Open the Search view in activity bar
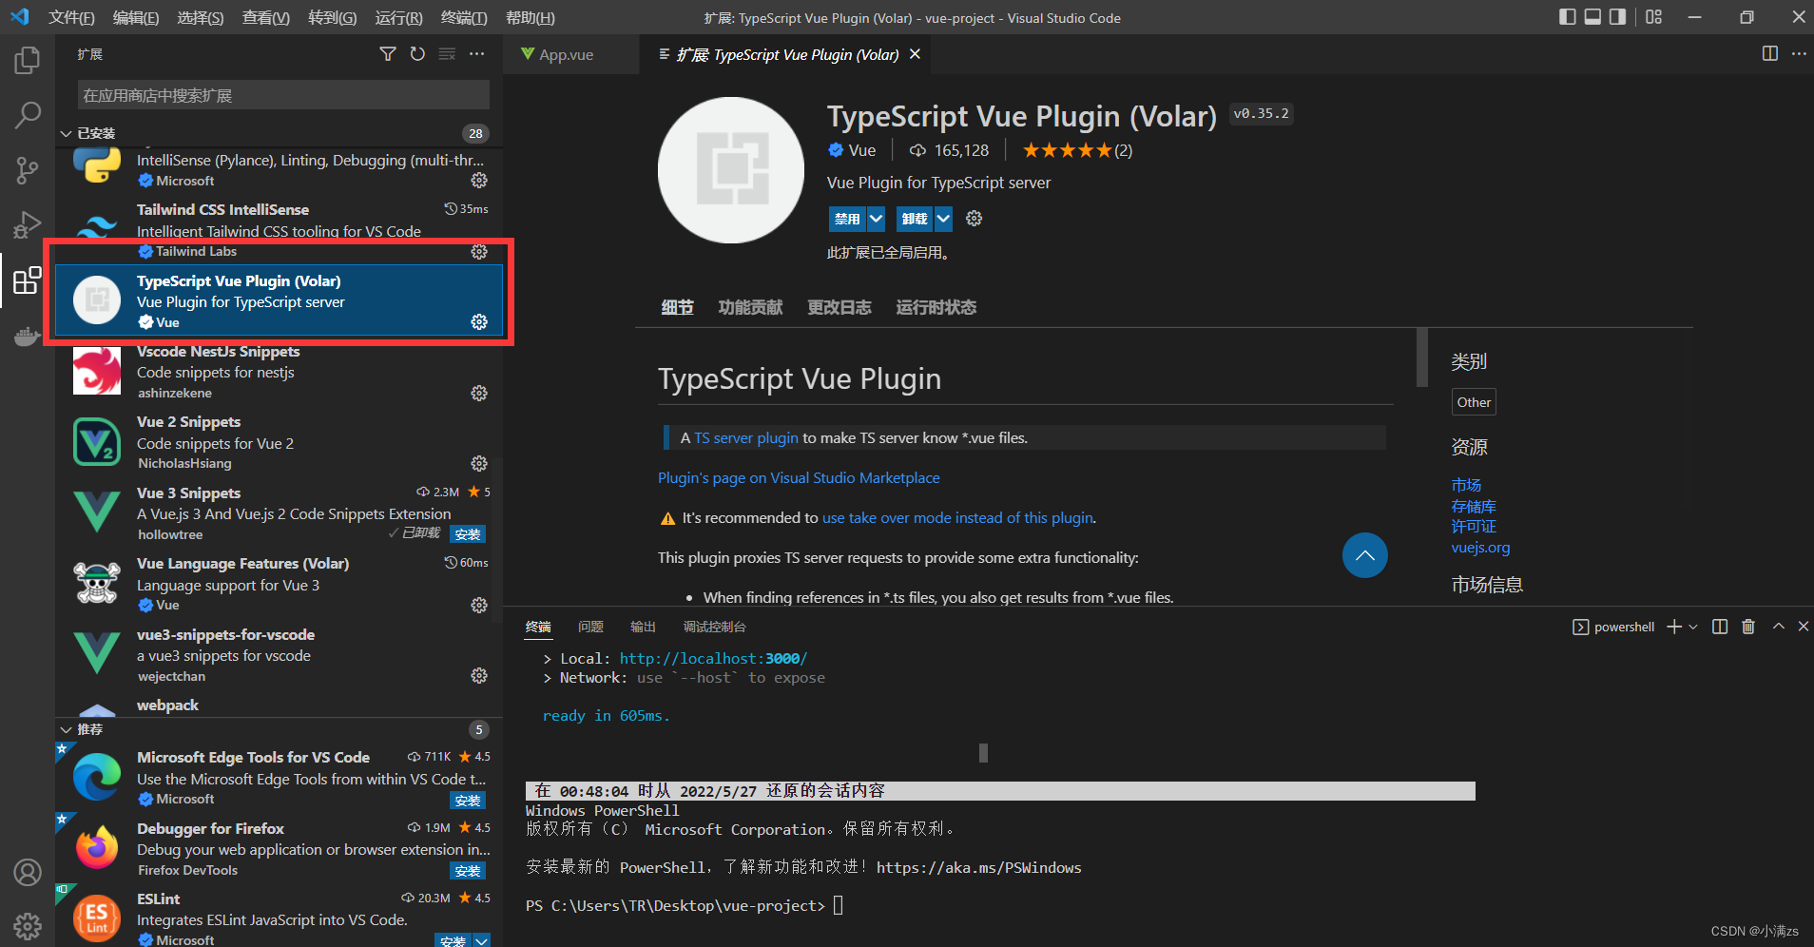The image size is (1814, 947). click(28, 116)
